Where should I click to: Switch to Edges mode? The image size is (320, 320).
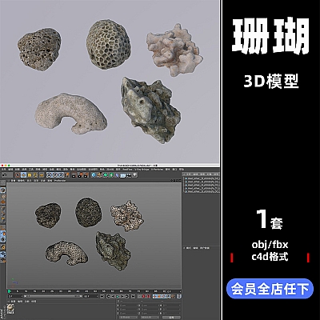click(x=2, y=214)
